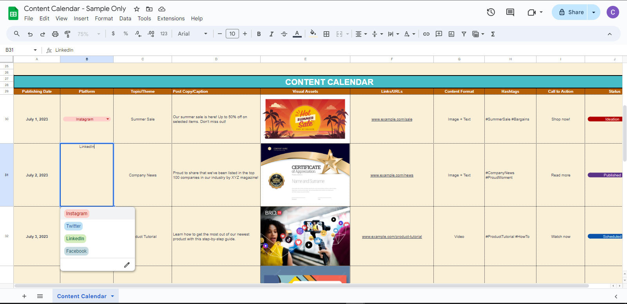The width and height of the screenshot is (627, 304).
Task: Format cells as percent
Action: 126,34
